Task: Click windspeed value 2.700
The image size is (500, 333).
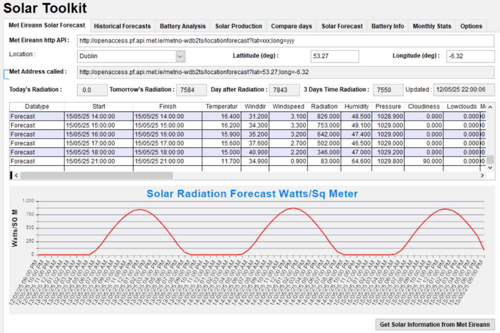Action: pyautogui.click(x=288, y=143)
